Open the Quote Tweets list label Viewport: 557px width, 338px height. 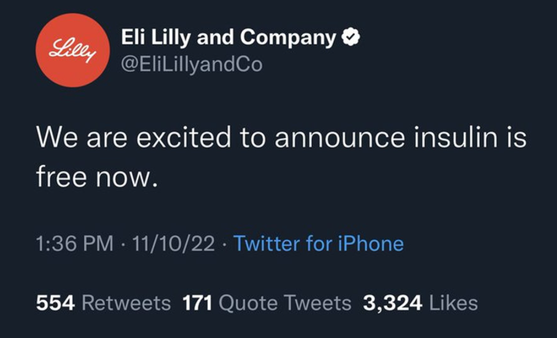tap(284, 303)
